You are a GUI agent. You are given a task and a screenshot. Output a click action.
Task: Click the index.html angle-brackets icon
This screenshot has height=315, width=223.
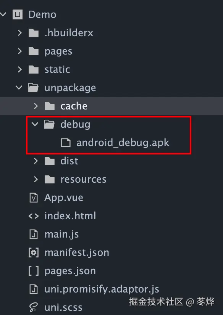click(x=34, y=216)
